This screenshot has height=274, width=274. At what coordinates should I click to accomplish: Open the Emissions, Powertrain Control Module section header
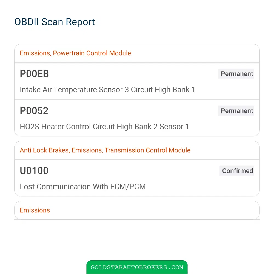(x=137, y=53)
